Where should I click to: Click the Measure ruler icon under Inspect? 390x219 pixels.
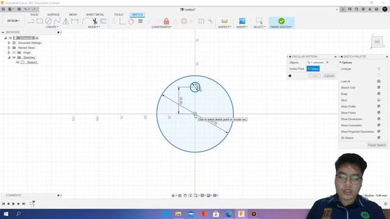225,21
